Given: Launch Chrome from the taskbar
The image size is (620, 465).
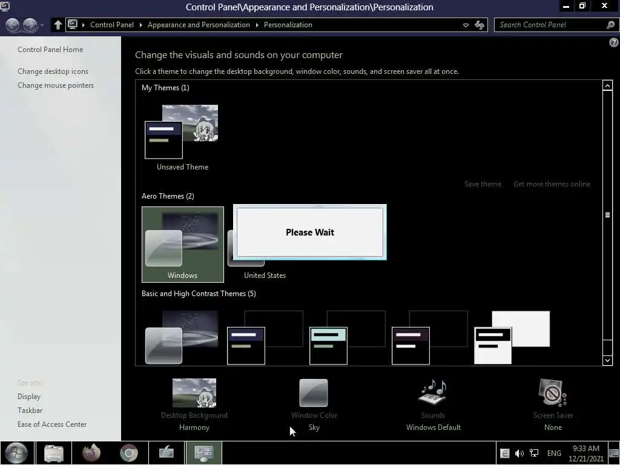Looking at the screenshot, I should pyautogui.click(x=129, y=453).
